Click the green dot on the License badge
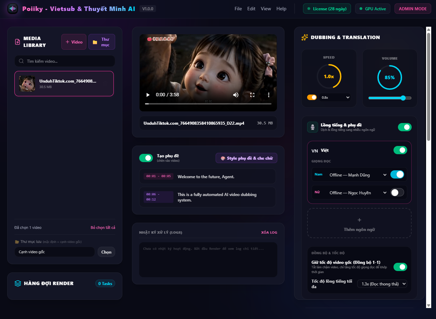Viewport: 436px width, 319px height. [309, 9]
